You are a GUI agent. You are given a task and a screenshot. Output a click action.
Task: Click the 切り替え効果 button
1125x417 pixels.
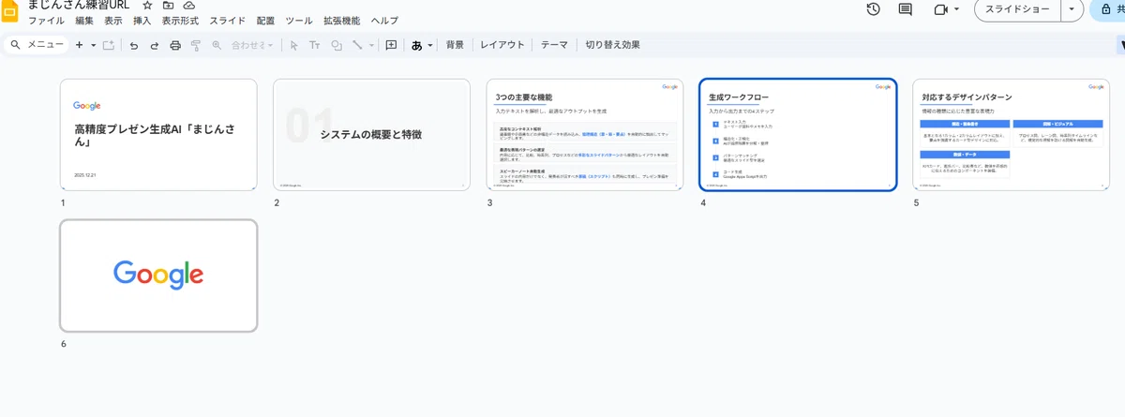click(612, 45)
